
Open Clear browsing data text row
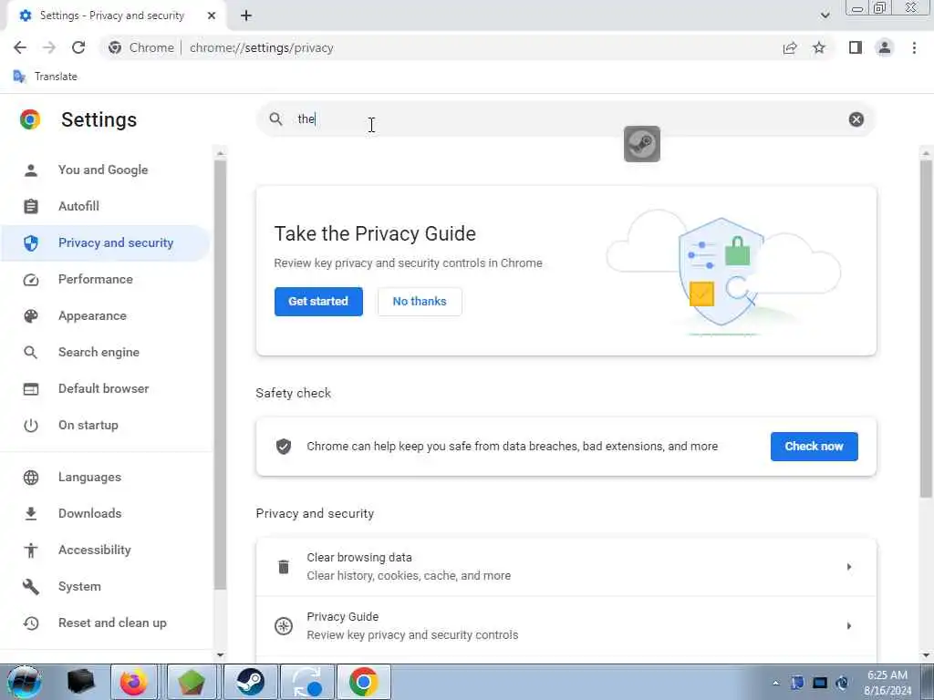pos(566,567)
